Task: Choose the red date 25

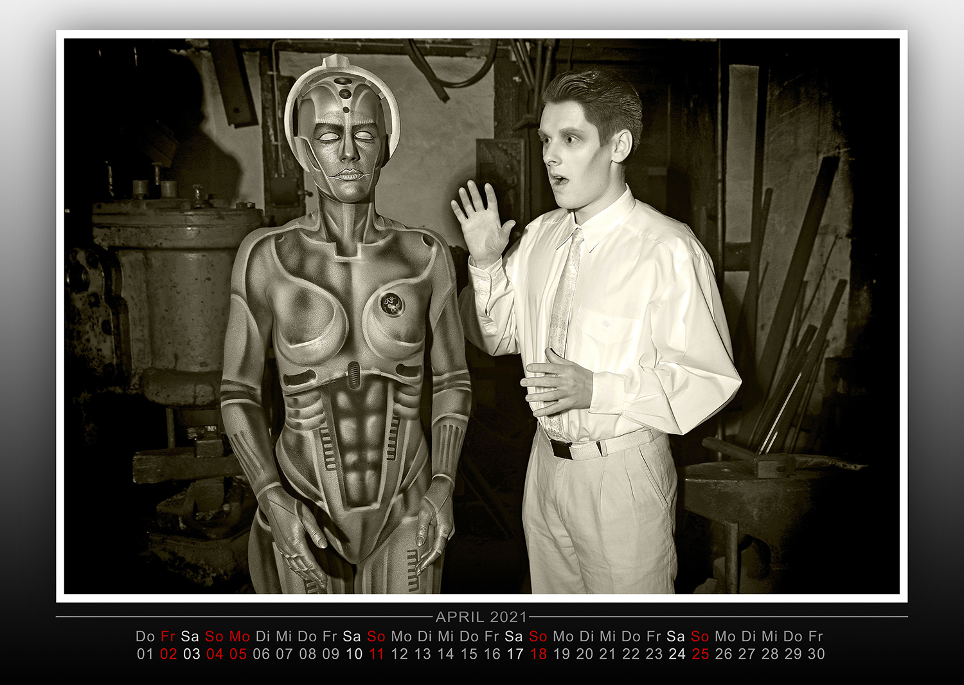Action: coord(701,654)
